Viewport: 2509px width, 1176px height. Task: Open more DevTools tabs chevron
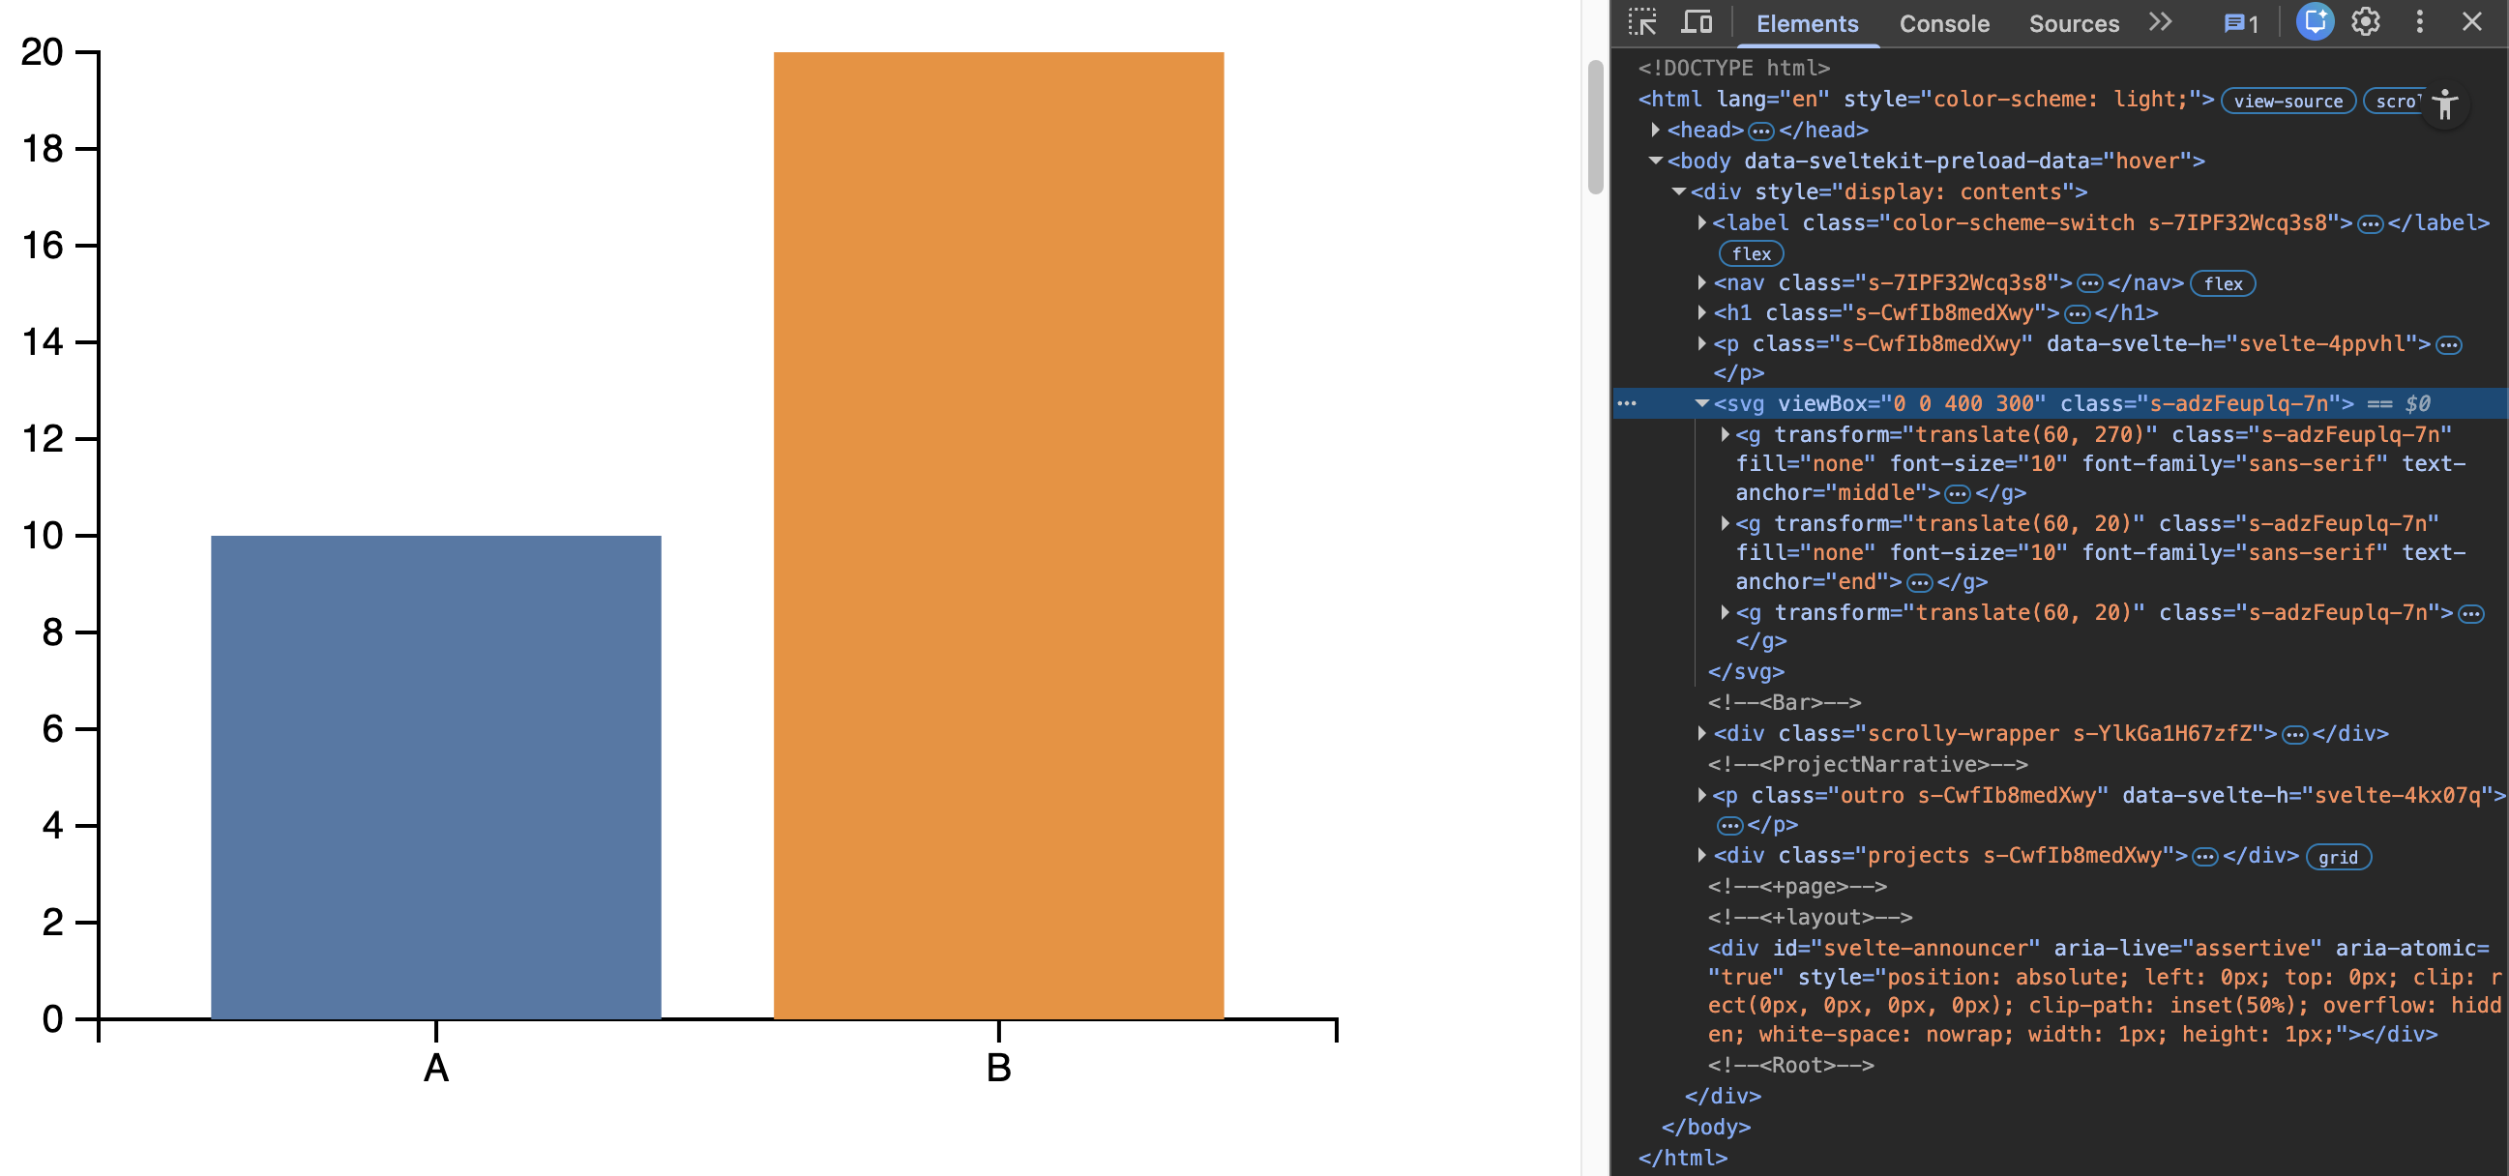click(x=2160, y=22)
